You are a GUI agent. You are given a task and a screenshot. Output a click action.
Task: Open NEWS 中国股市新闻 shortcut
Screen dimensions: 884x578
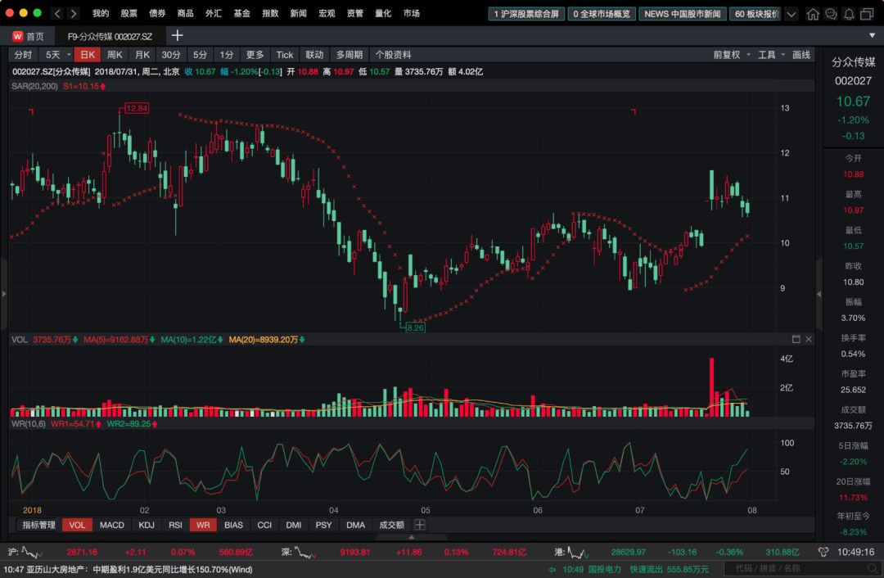(x=683, y=14)
